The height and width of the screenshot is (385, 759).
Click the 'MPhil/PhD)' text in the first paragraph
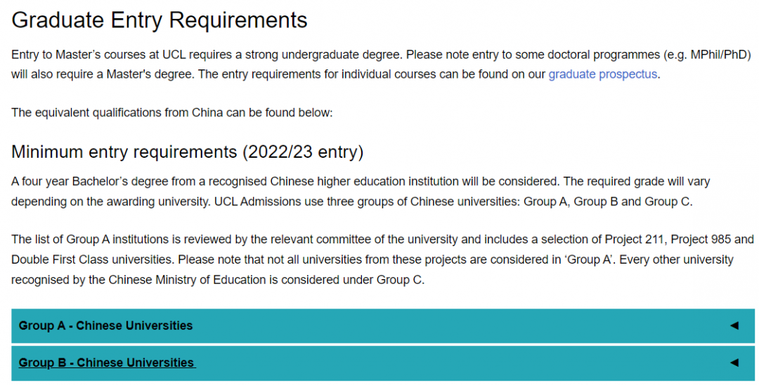(721, 55)
